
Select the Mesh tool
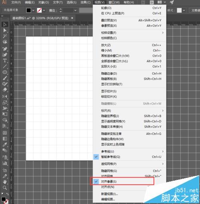click(x=5, y=133)
